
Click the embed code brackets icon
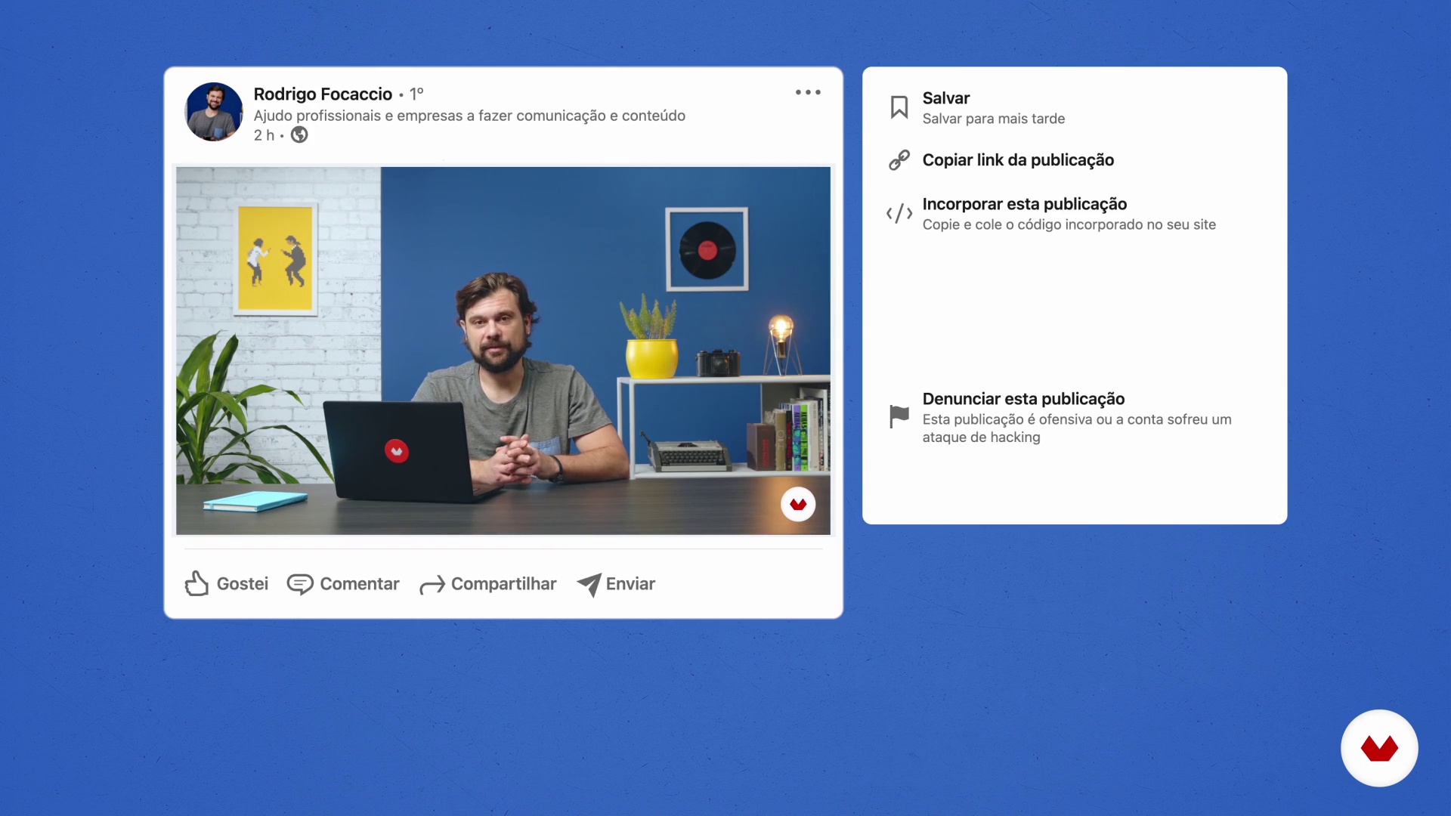tap(899, 214)
